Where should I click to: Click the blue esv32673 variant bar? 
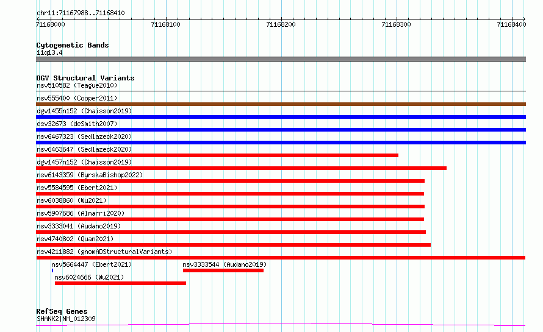[281, 130]
